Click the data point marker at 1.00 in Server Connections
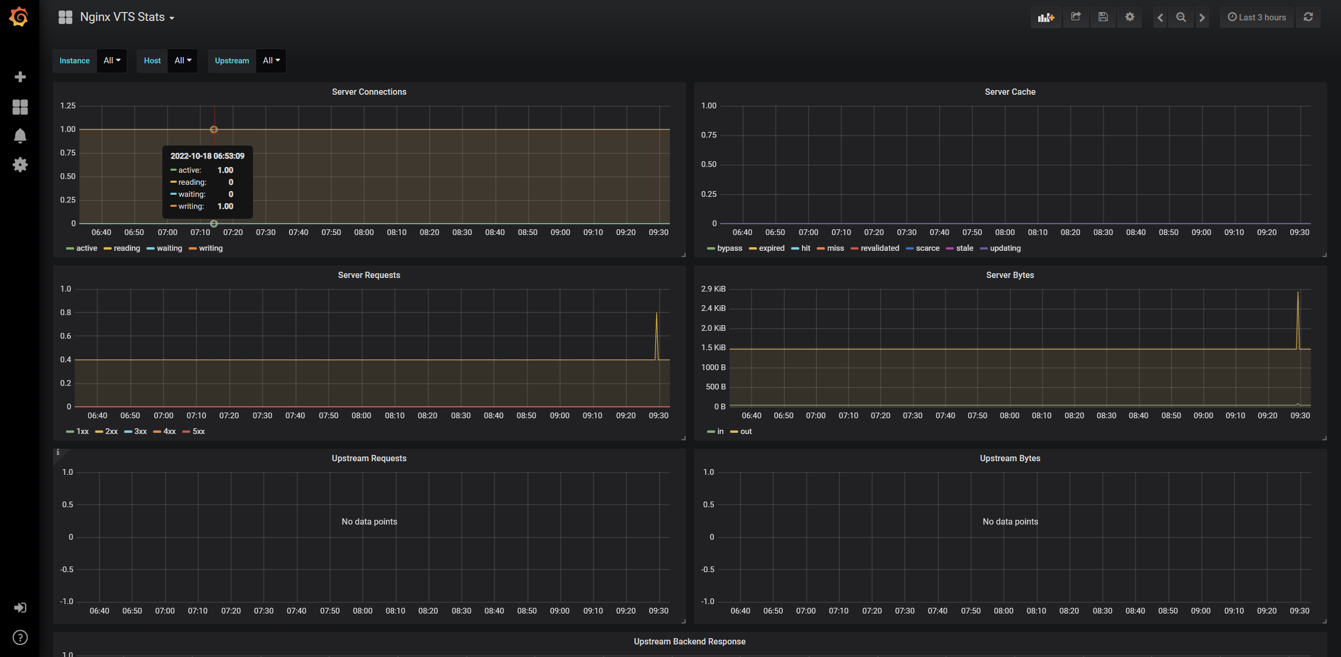 pos(214,129)
